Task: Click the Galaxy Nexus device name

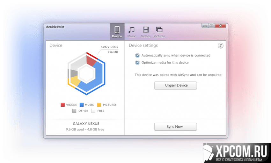Action: pos(85,123)
